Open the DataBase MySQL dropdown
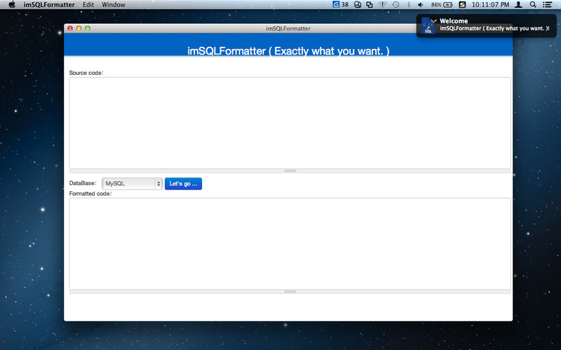This screenshot has height=350, width=561. (x=133, y=183)
